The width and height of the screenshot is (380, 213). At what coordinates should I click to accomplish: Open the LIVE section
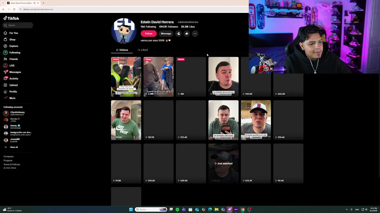(9, 65)
